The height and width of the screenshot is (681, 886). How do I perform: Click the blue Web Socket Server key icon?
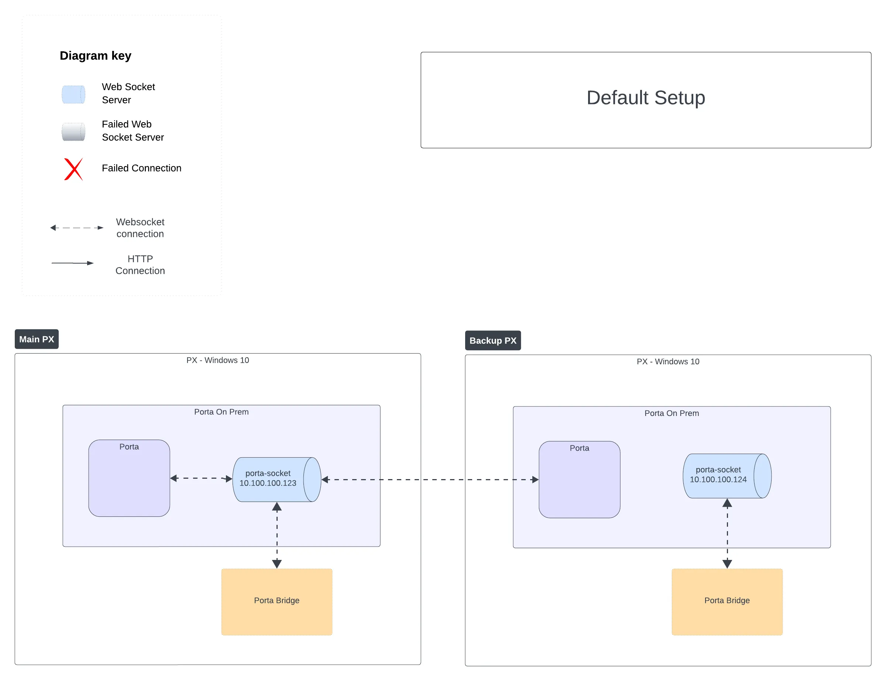[x=73, y=94]
